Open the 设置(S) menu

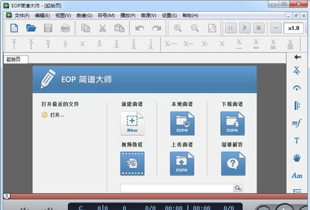coord(169,15)
